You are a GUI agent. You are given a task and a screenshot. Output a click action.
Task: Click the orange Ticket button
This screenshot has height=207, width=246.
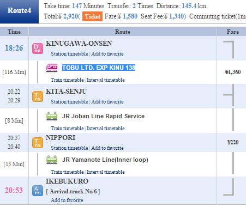pos(92,16)
